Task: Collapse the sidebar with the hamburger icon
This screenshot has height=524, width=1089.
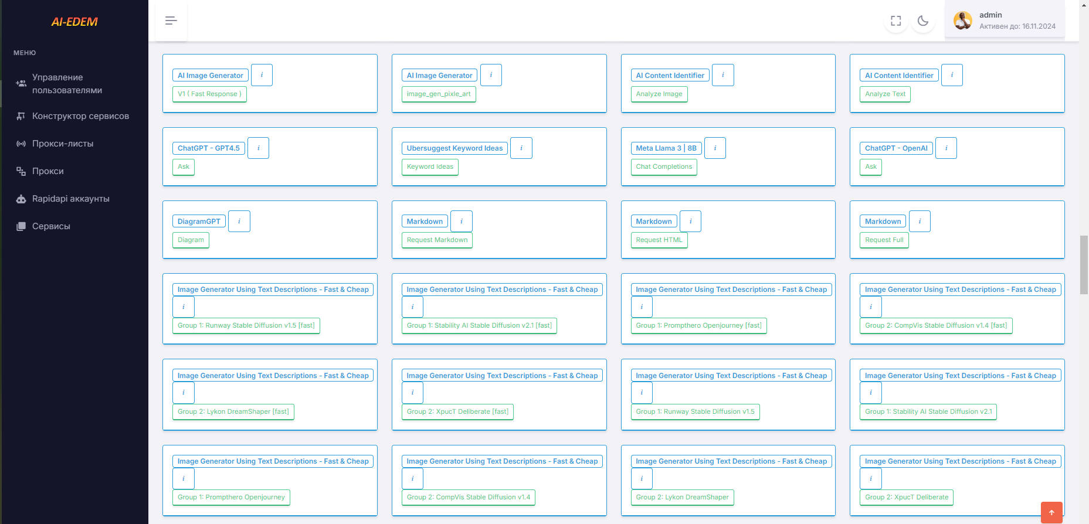Action: coord(171,21)
